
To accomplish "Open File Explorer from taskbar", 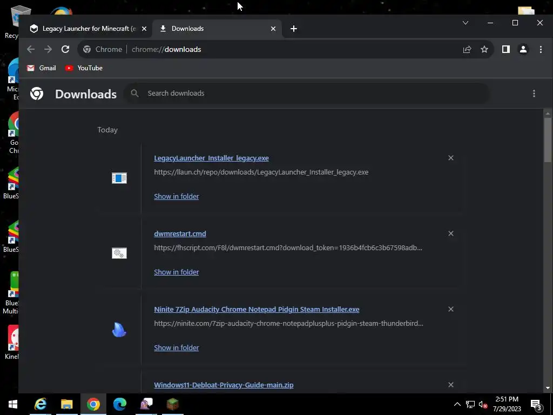I will [x=66, y=404].
